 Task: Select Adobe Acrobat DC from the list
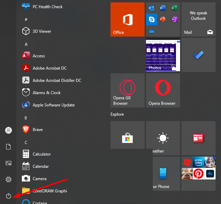coord(49,68)
